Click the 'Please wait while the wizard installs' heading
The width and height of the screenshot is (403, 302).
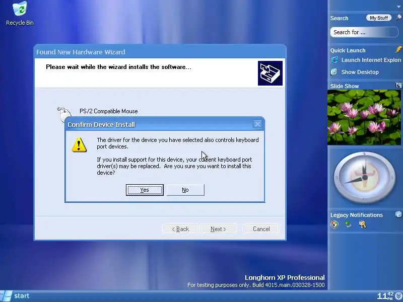[118, 67]
